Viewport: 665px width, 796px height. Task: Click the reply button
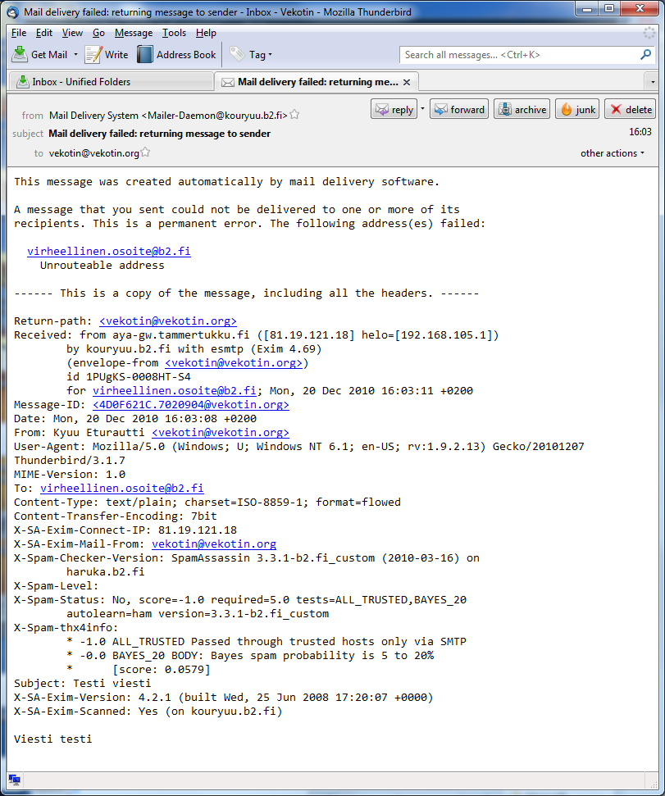click(394, 110)
